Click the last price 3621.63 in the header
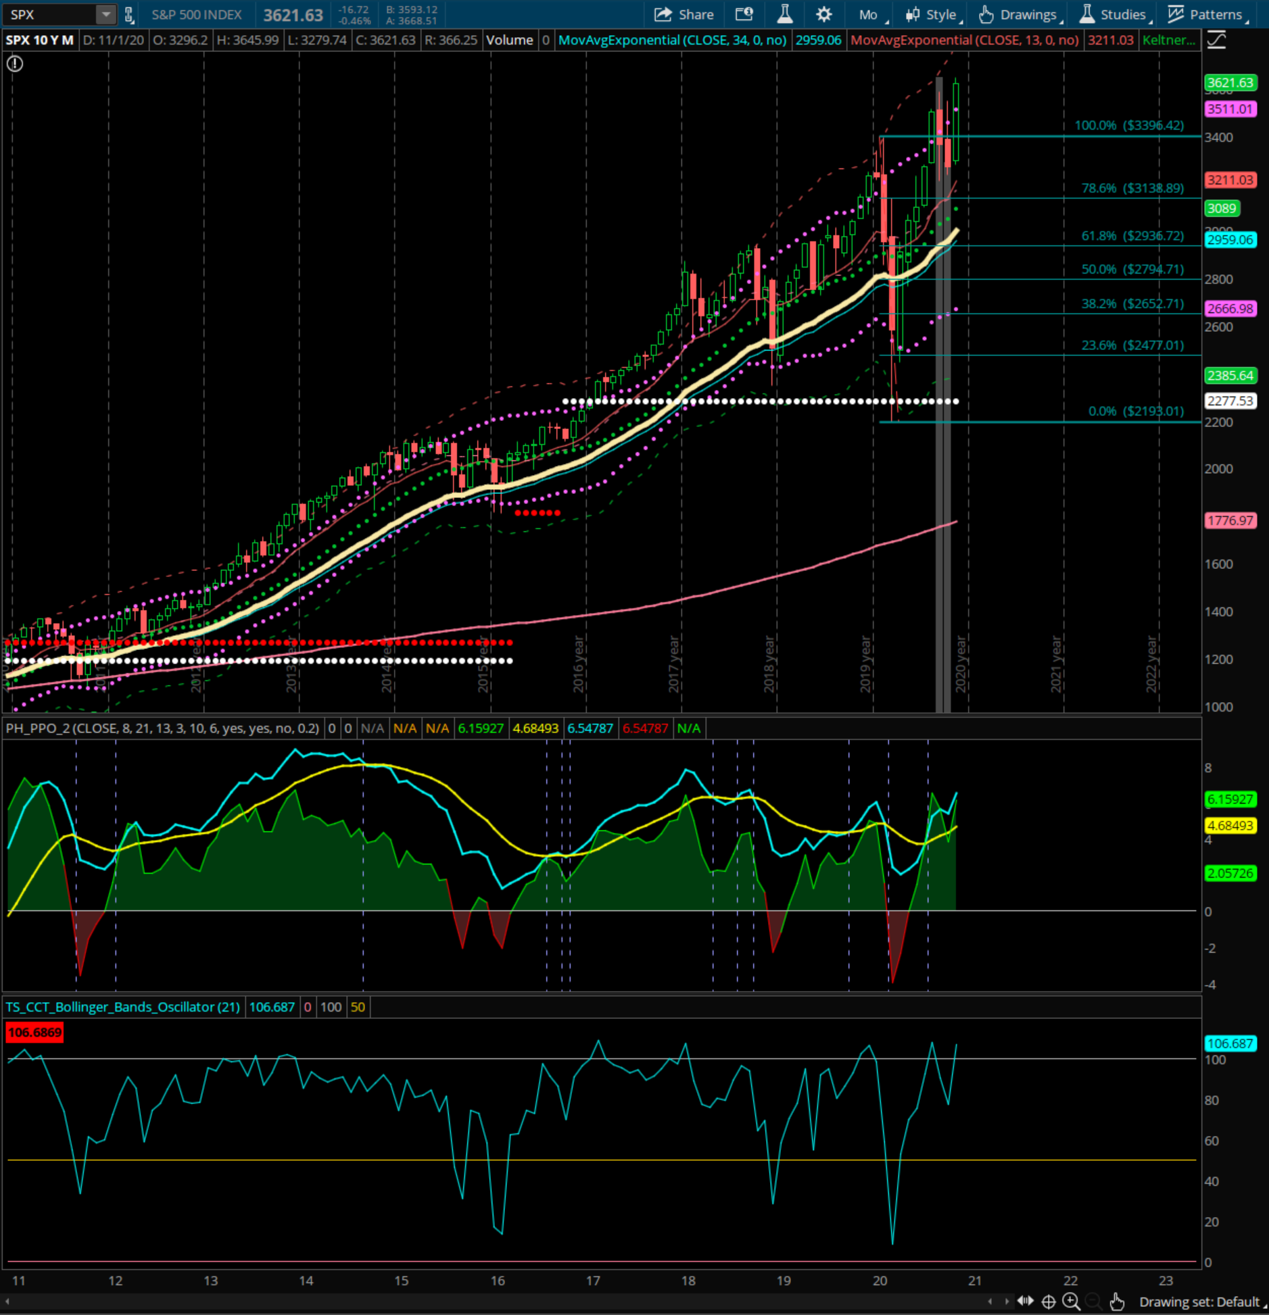1269x1315 pixels. (x=293, y=15)
